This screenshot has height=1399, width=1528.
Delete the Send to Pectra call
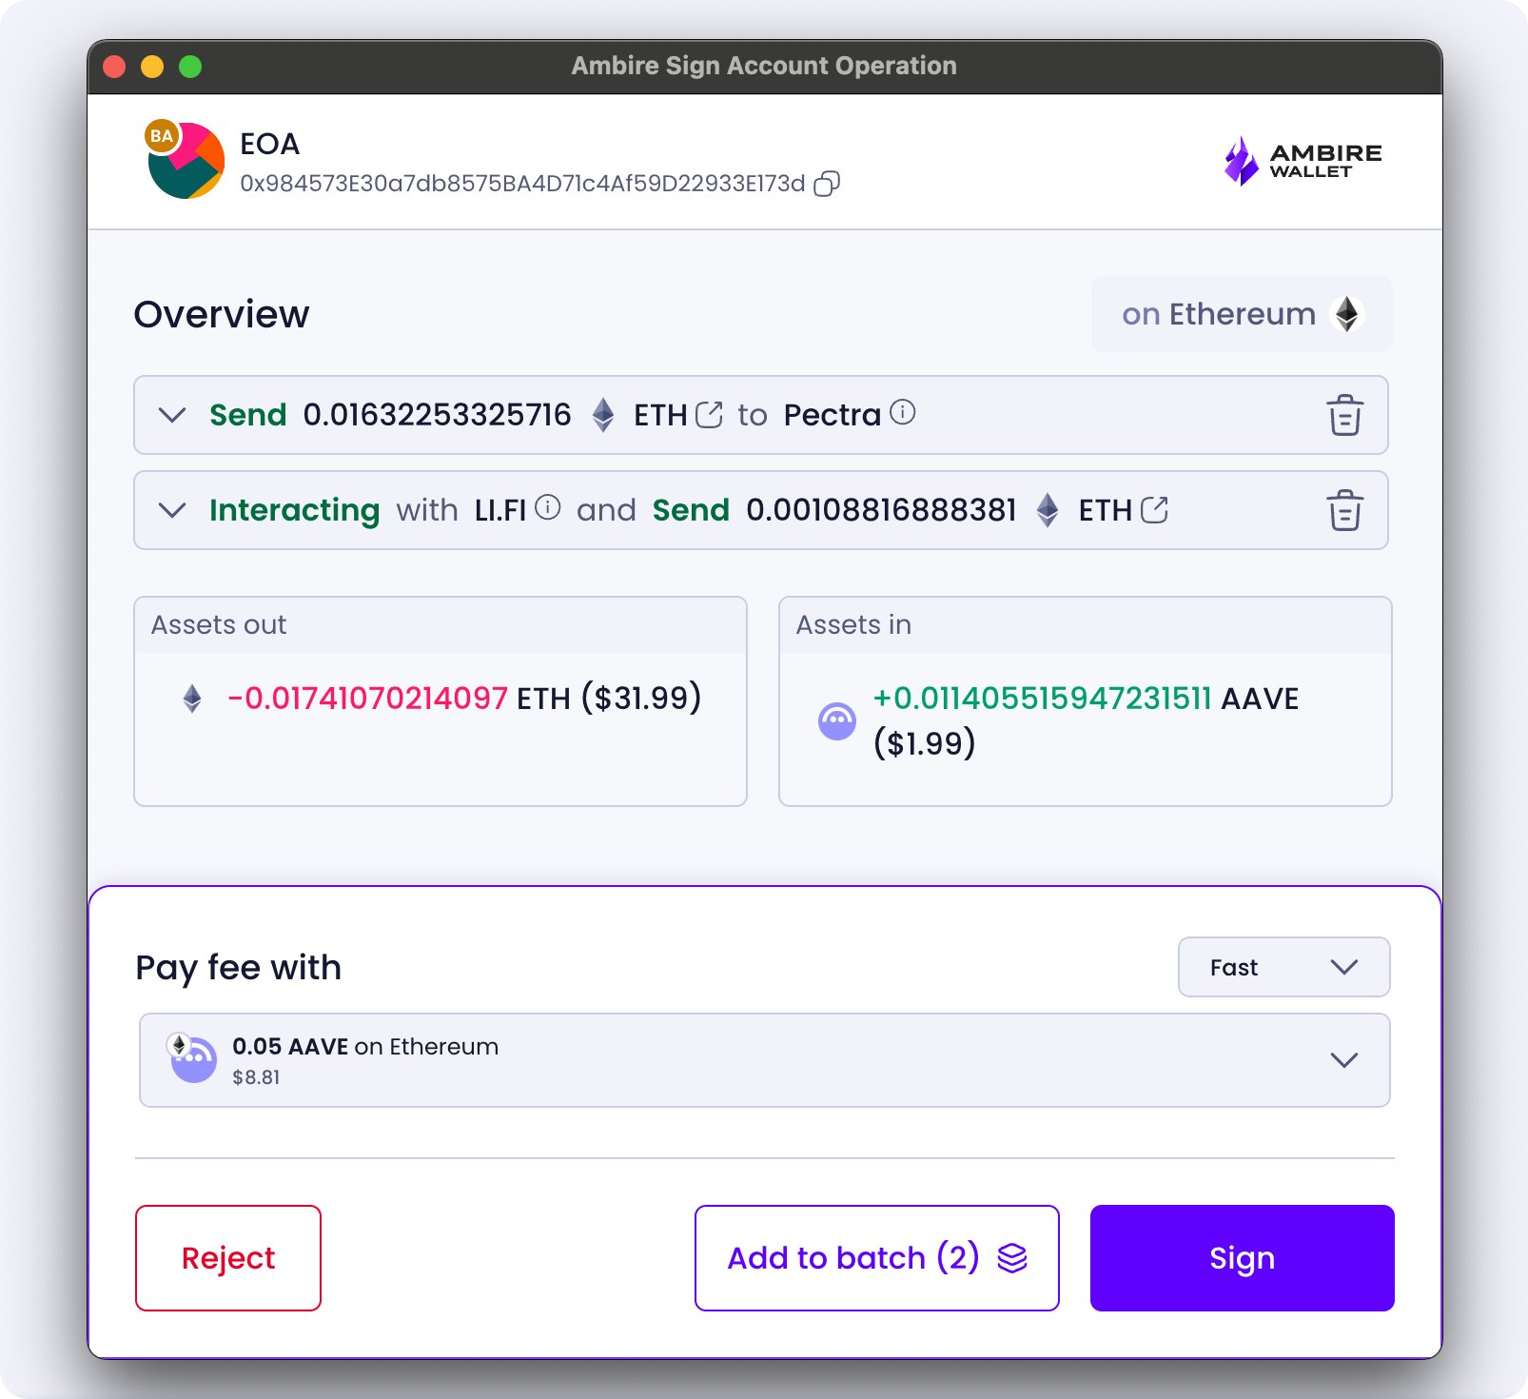coord(1344,415)
